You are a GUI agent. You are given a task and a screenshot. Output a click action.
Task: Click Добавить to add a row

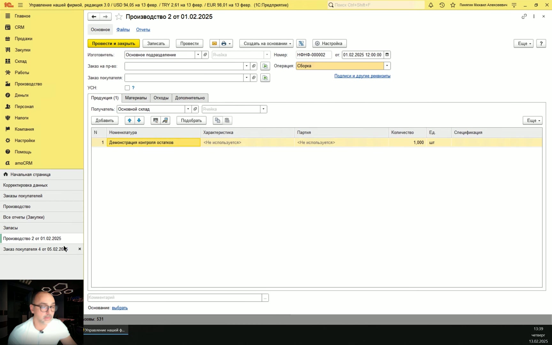tap(105, 120)
